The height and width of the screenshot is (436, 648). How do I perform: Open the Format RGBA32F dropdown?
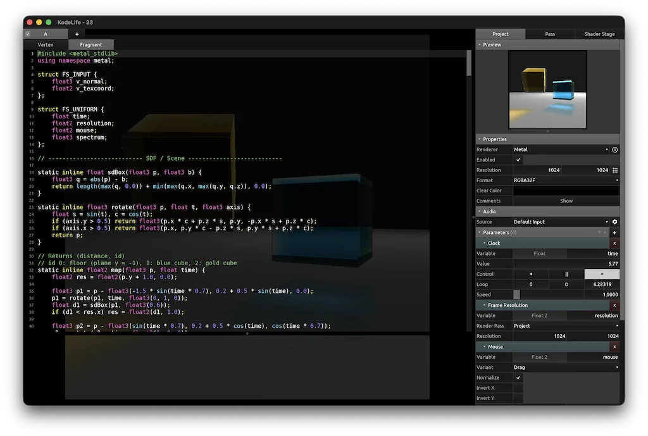point(566,180)
